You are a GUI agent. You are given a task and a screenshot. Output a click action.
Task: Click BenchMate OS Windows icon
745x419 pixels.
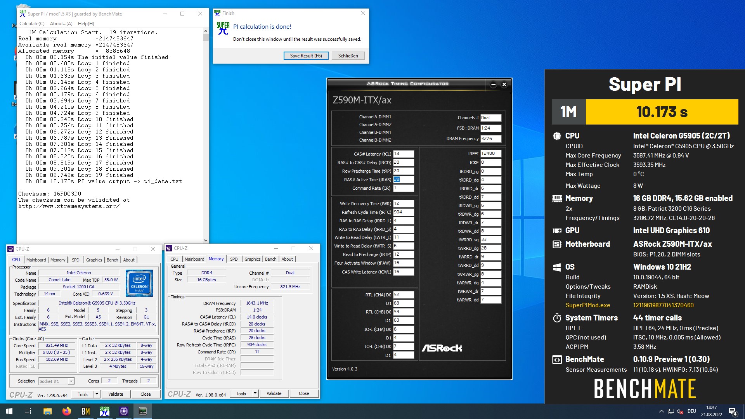pyautogui.click(x=557, y=267)
